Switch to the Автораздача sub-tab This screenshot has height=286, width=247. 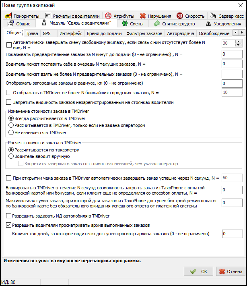[x=181, y=33]
